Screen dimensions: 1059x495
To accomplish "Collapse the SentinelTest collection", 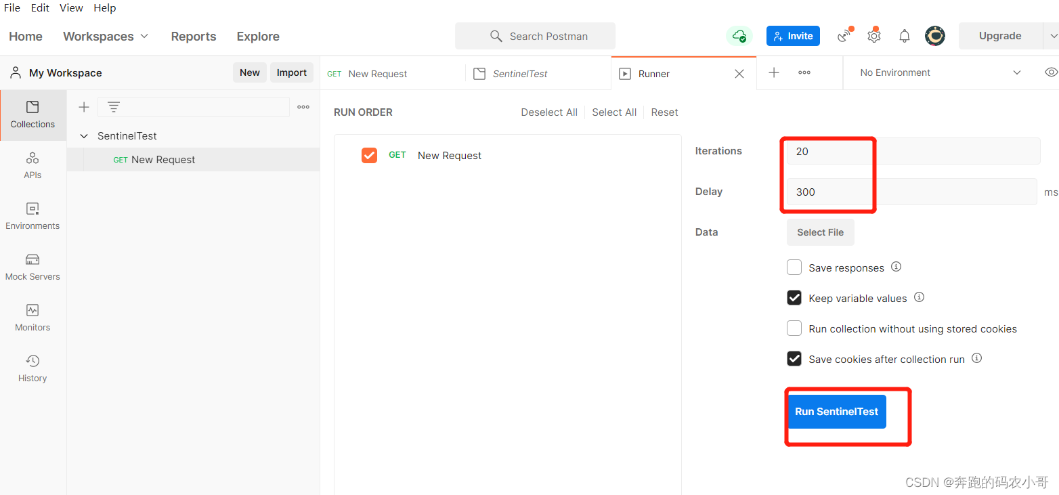I will tap(84, 136).
